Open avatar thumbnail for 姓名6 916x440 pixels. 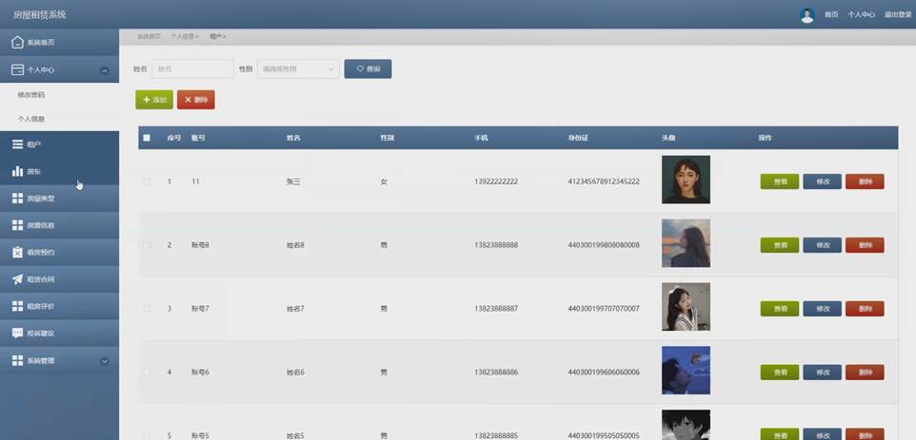click(686, 371)
